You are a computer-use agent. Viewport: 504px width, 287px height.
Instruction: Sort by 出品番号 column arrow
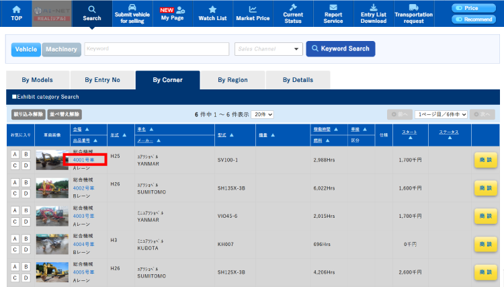click(x=95, y=140)
